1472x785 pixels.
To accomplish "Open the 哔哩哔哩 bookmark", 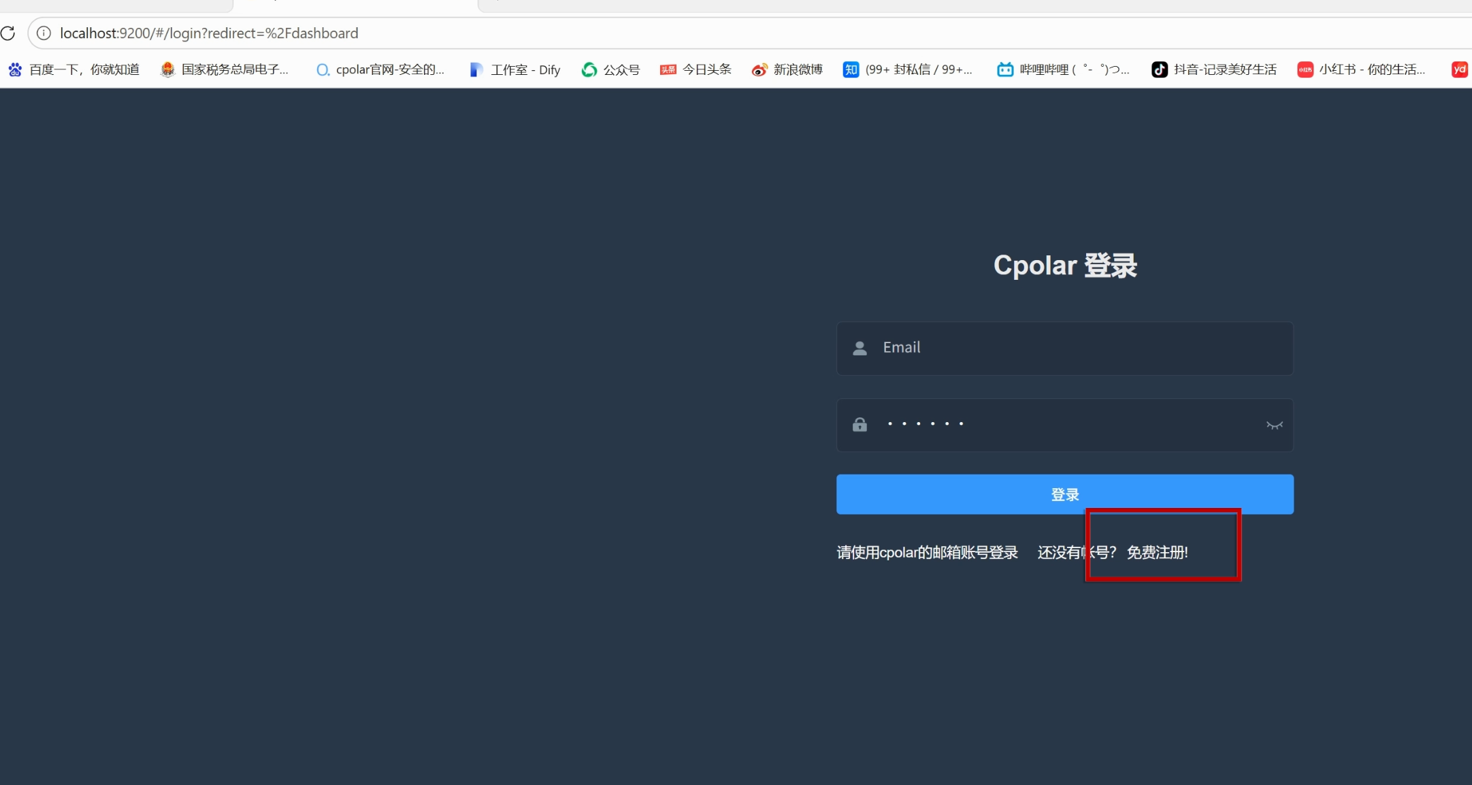I will pyautogui.click(x=1063, y=69).
